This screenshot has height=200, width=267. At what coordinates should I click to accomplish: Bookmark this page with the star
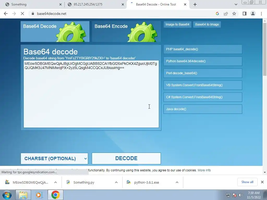point(234,14)
